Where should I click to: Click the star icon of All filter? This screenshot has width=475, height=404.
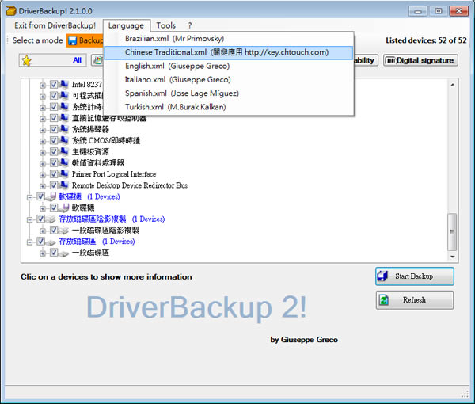pyautogui.click(x=26, y=60)
